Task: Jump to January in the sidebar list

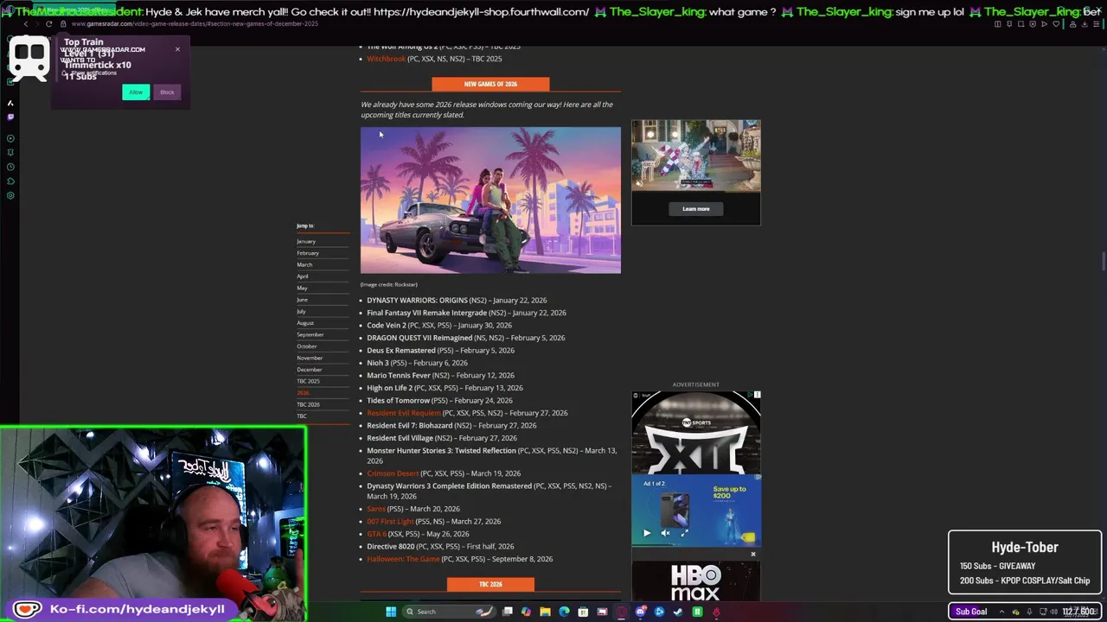Action: 306,241
